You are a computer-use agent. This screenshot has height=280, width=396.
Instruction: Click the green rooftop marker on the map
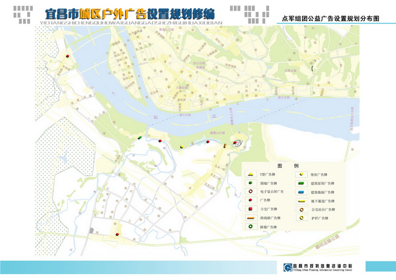[x=140, y=138]
